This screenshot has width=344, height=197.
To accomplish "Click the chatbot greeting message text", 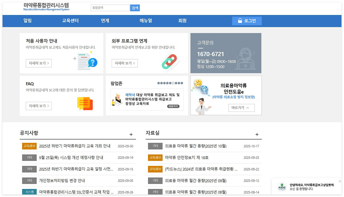I will tap(312, 187).
